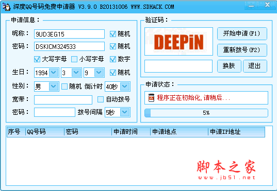Image resolution: width=277 pixels, height=191 pixels.
Task: Open countdown dropdown showing 40秒
Action: coord(125,86)
